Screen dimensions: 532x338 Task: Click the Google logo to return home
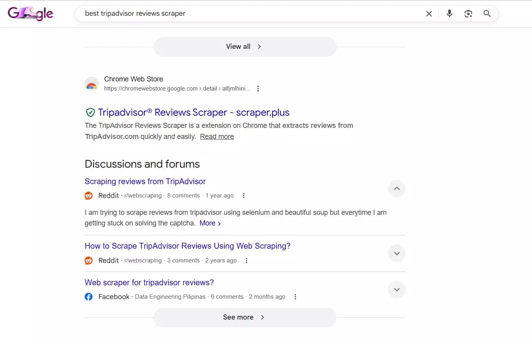point(30,13)
